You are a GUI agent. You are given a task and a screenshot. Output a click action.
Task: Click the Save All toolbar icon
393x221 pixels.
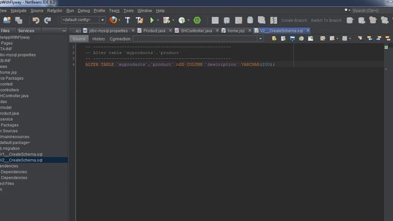pyautogui.click(x=18, y=20)
